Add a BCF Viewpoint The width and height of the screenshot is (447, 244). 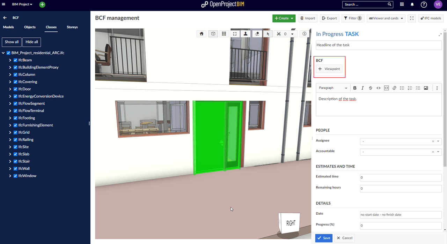pos(329,69)
